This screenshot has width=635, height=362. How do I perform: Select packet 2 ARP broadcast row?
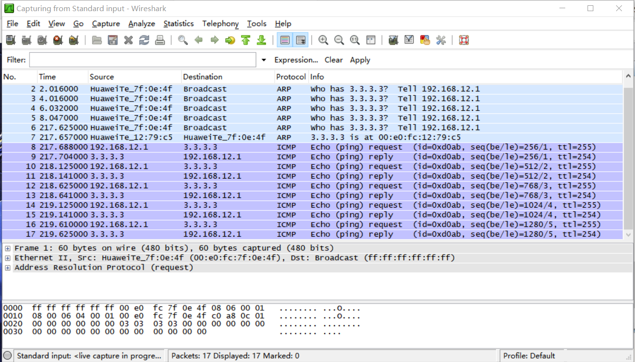pyautogui.click(x=312, y=89)
